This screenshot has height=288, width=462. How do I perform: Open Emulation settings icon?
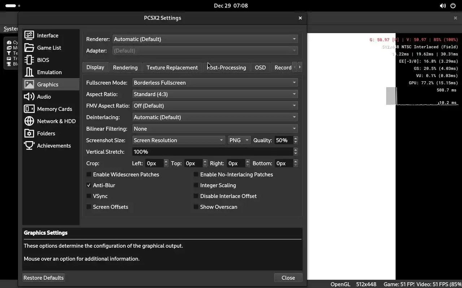coord(29,72)
